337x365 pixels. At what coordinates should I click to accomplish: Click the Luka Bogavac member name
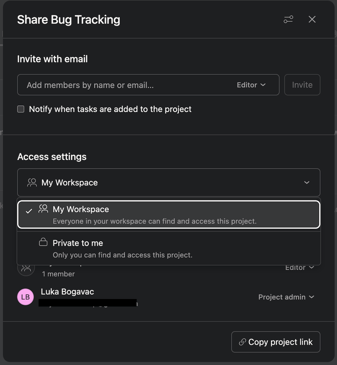pos(67,292)
